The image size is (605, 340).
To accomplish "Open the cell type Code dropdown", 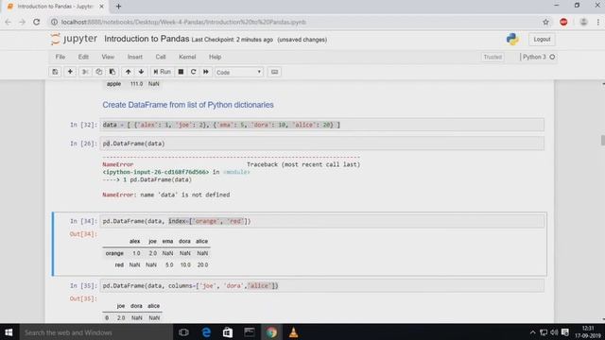I will (239, 72).
